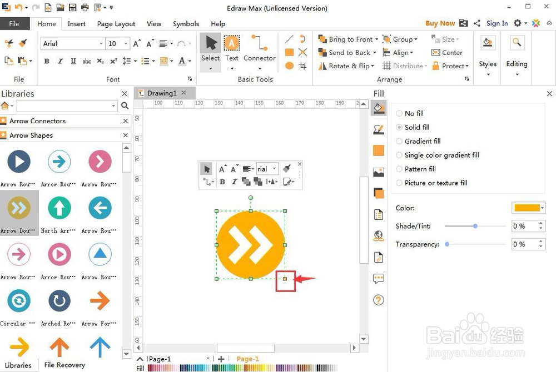556x372 pixels.
Task: Apply subscript formatting
Action: pyautogui.click(x=100, y=61)
